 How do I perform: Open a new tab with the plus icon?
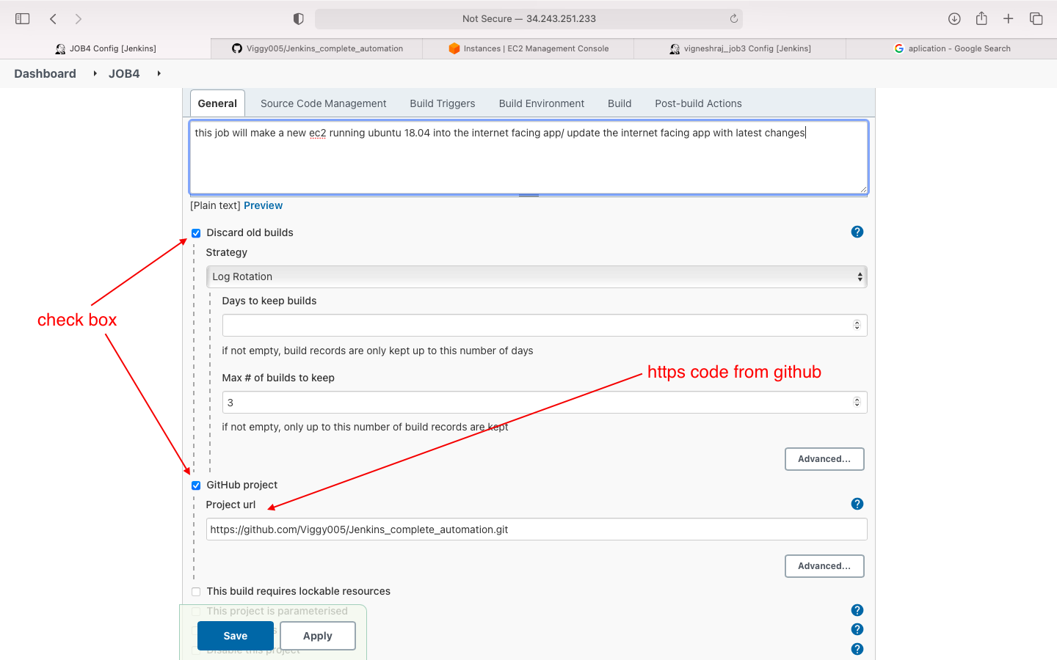[1009, 19]
